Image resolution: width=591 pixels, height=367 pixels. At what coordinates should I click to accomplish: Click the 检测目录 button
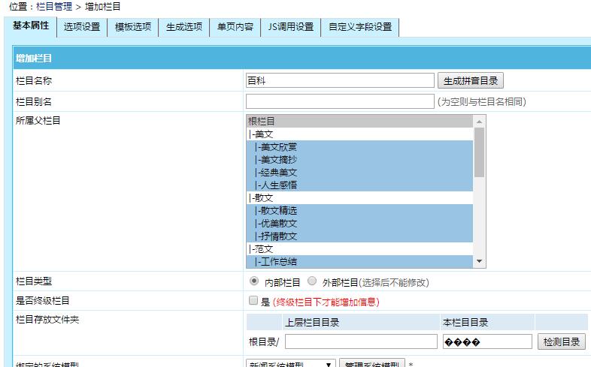tap(561, 341)
